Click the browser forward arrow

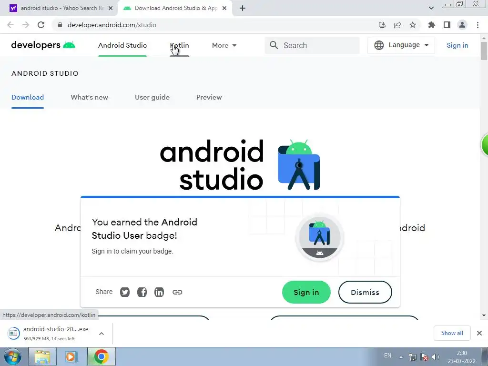click(x=26, y=25)
